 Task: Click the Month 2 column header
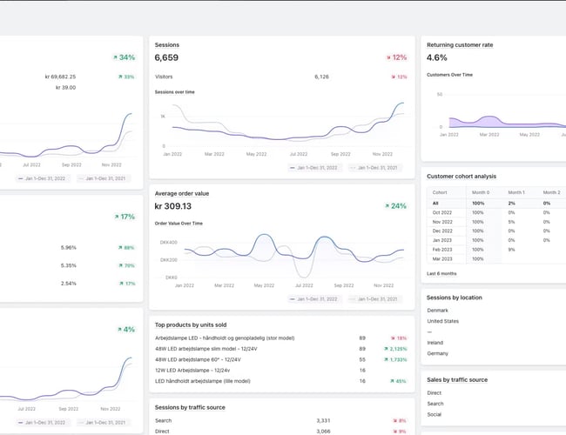point(551,192)
